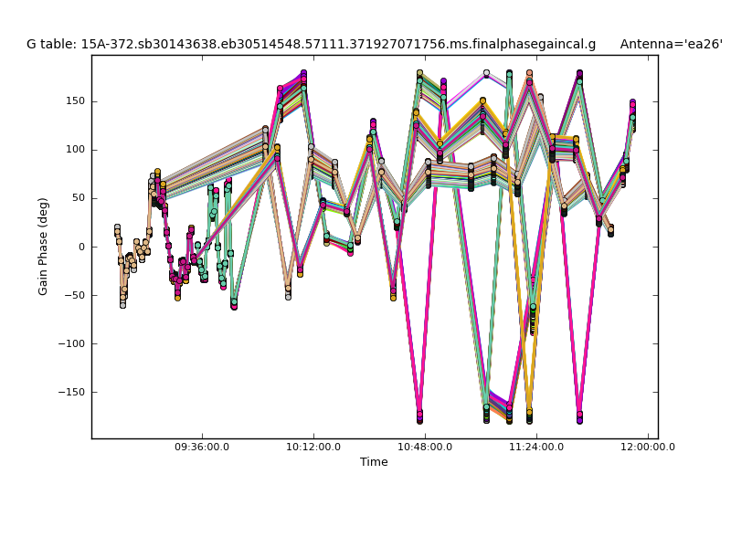Select the 10:48:00.0 time tick label

pyautogui.click(x=425, y=448)
